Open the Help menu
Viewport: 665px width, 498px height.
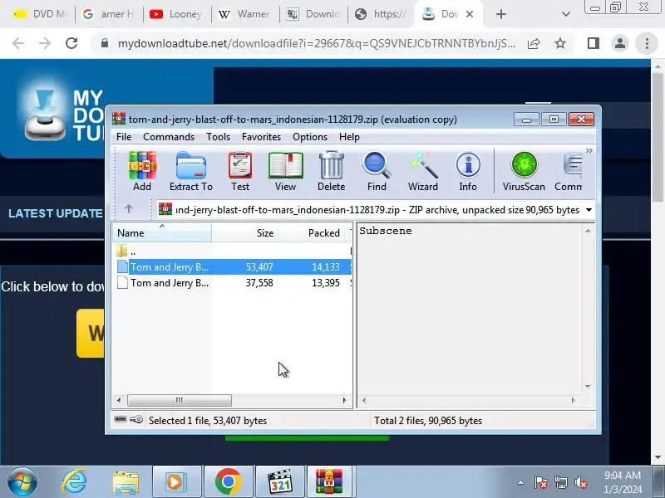pos(349,137)
